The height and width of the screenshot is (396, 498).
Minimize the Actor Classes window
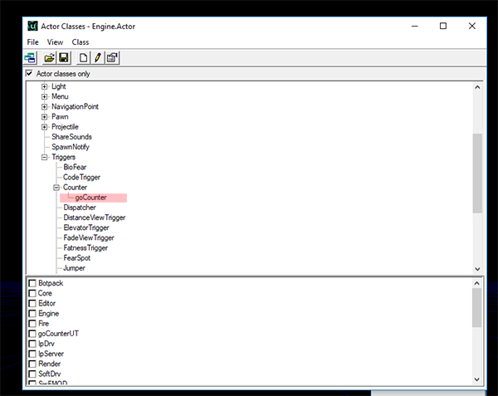click(415, 26)
